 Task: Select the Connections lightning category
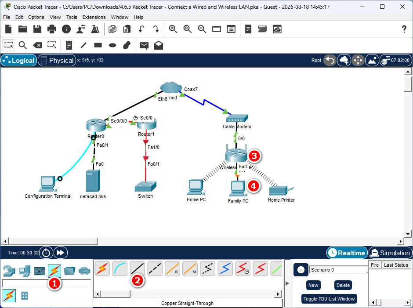point(54,271)
